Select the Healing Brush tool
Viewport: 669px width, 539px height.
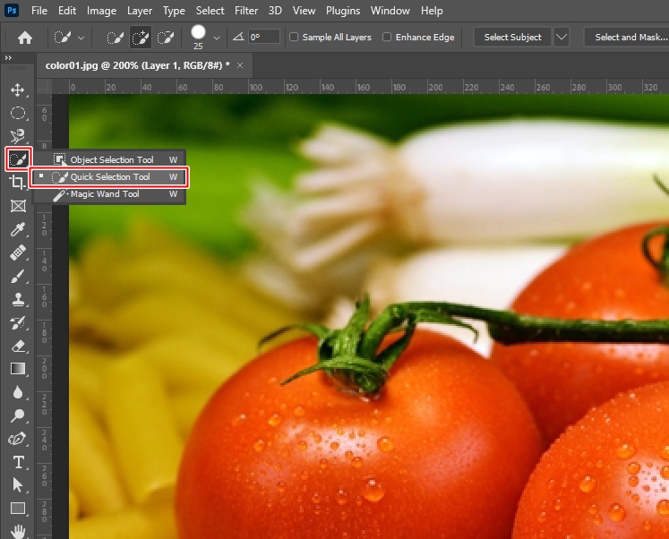[x=18, y=252]
